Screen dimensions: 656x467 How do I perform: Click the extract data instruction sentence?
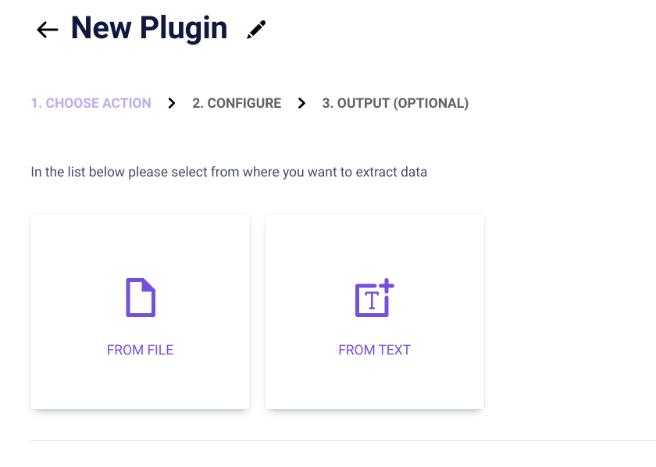pos(229,172)
